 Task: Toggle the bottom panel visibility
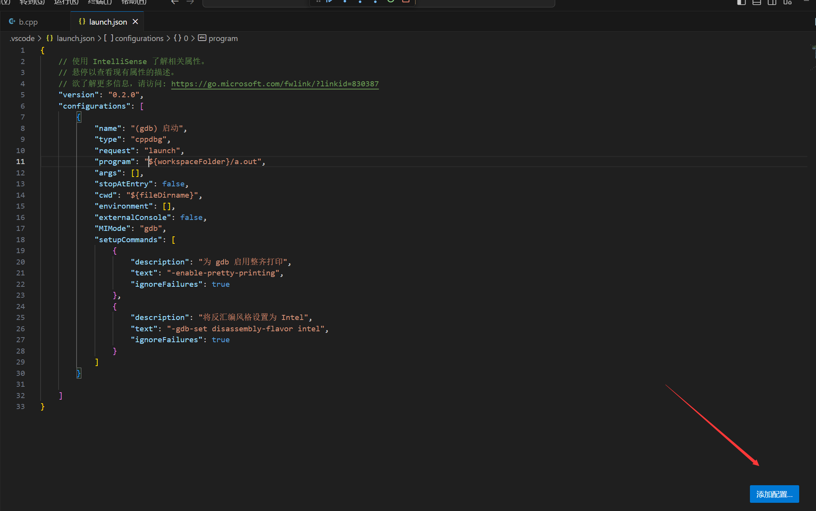tap(757, 2)
